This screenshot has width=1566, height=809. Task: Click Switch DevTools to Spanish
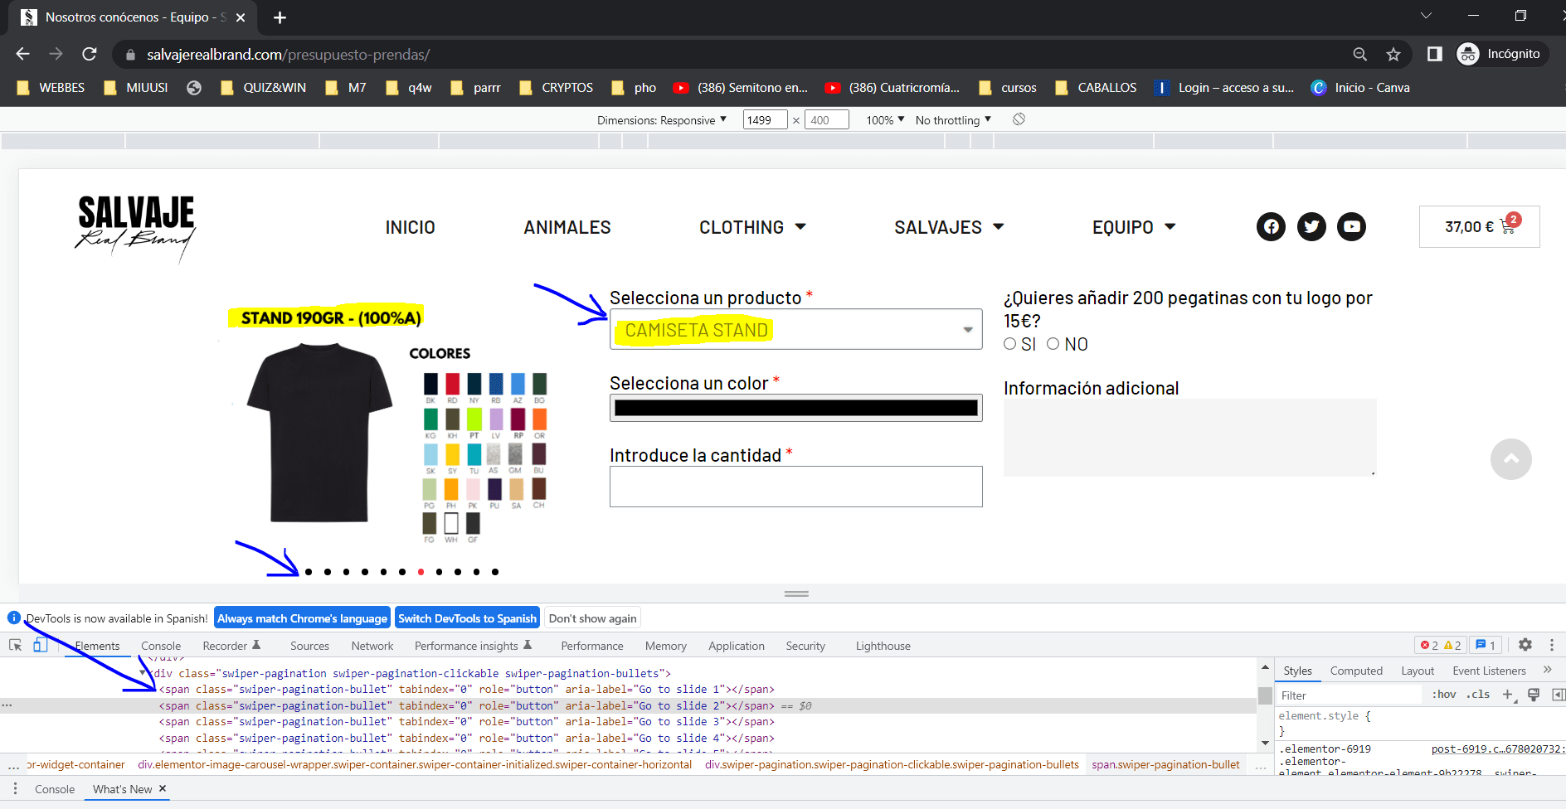tap(467, 618)
